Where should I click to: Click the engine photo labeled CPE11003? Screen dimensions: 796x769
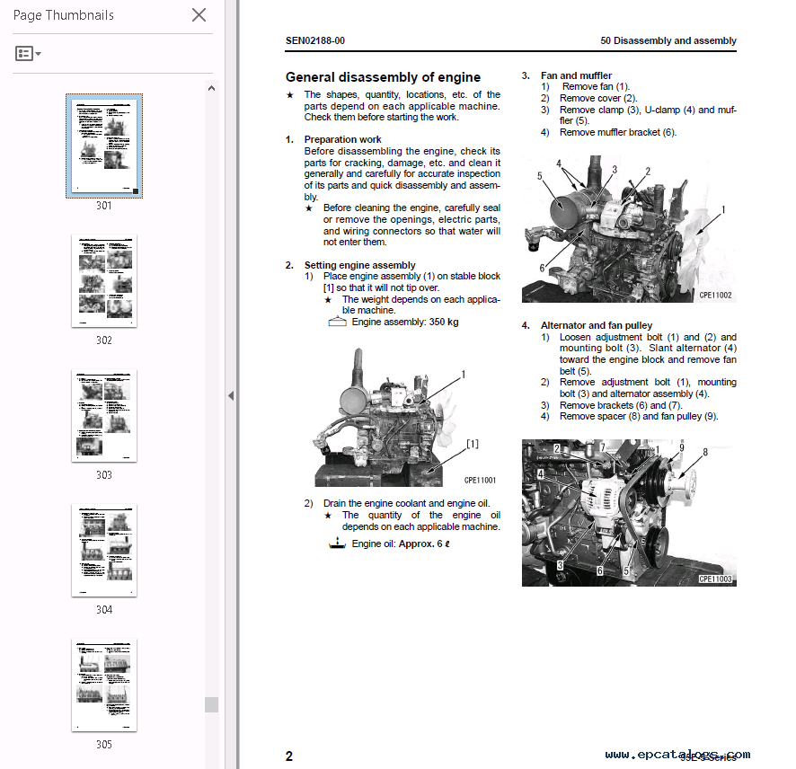tap(629, 513)
